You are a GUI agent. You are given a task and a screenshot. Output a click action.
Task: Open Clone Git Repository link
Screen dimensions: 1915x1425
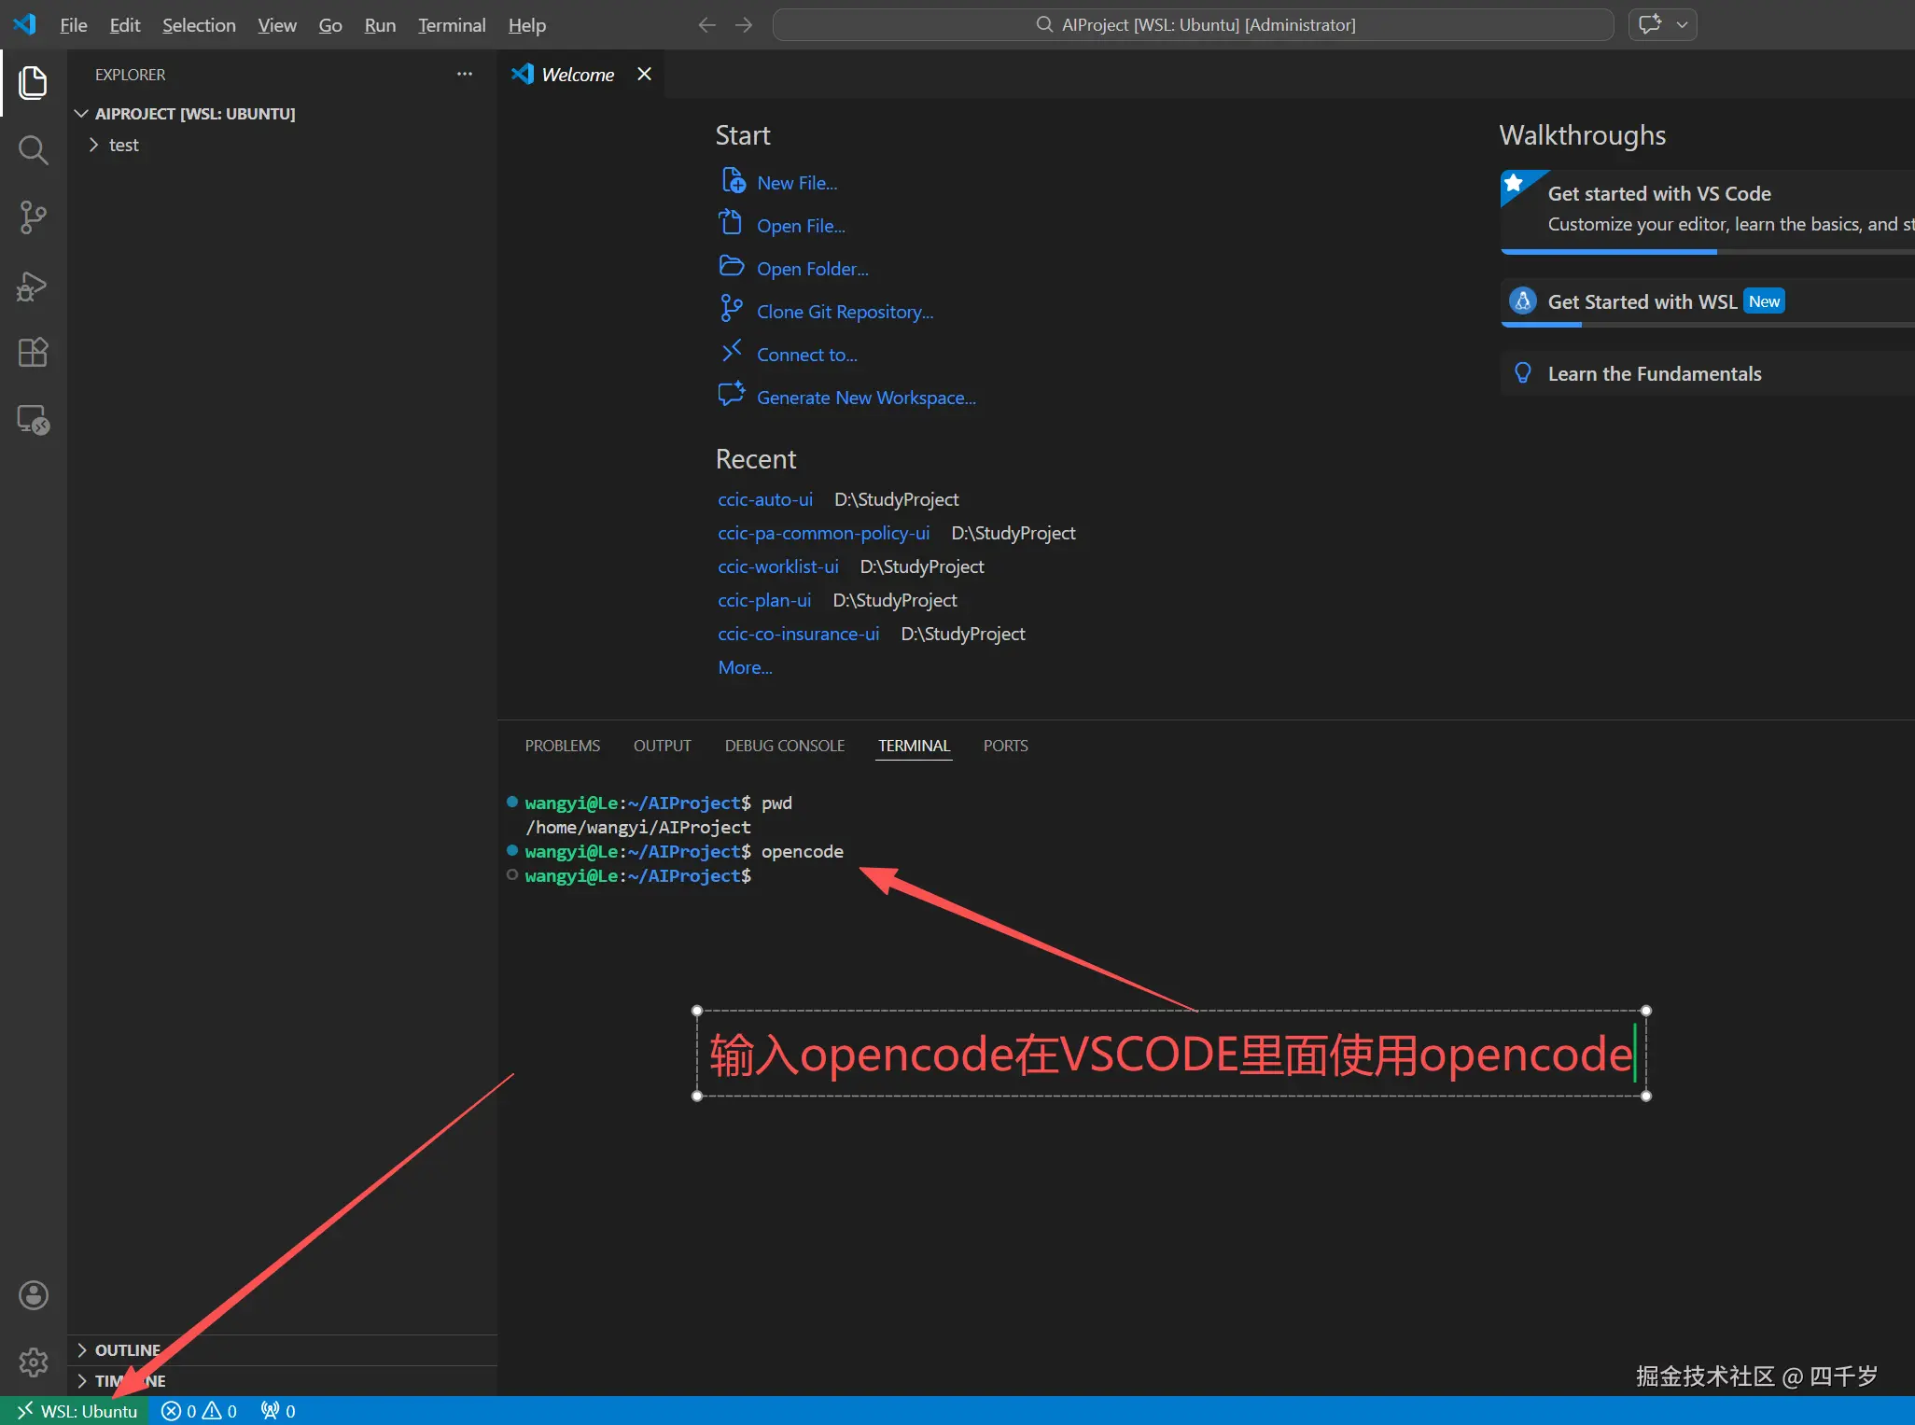[845, 311]
